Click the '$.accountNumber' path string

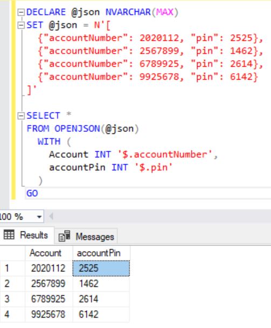click(165, 154)
